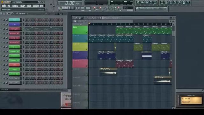Viewport: 204px width, 115px height.
Task: Click the pan knob of cyan channel
Action: coord(4,20)
